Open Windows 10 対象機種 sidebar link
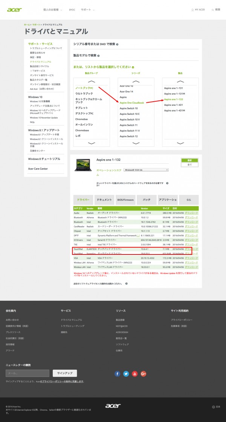Viewport: 226px width, 422px height. 40,101
